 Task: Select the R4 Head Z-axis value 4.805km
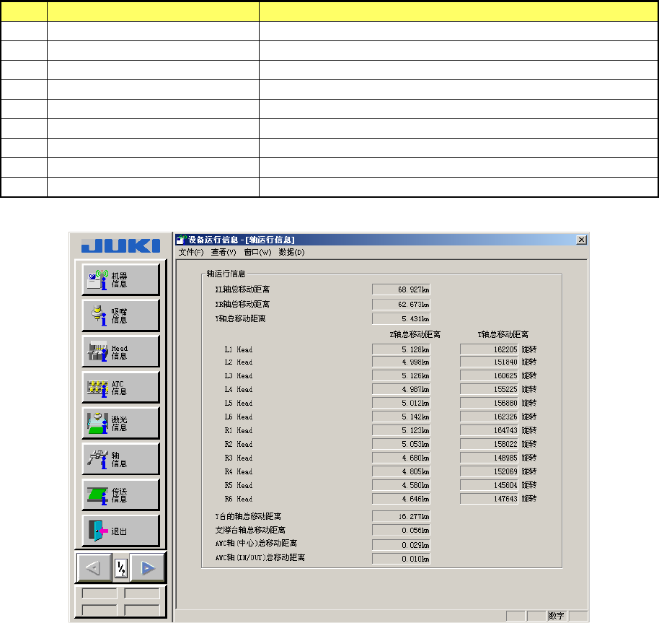point(401,471)
